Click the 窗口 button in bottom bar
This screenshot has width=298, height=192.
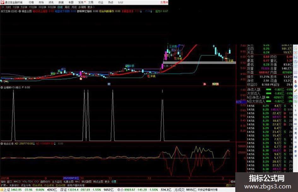tap(9, 182)
